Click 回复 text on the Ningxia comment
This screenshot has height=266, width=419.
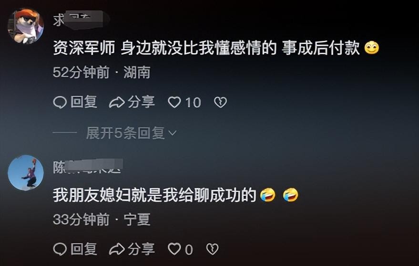tap(83, 249)
